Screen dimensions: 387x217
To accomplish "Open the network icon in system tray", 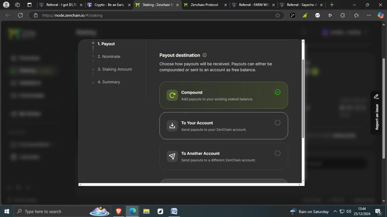I will point(342,211).
